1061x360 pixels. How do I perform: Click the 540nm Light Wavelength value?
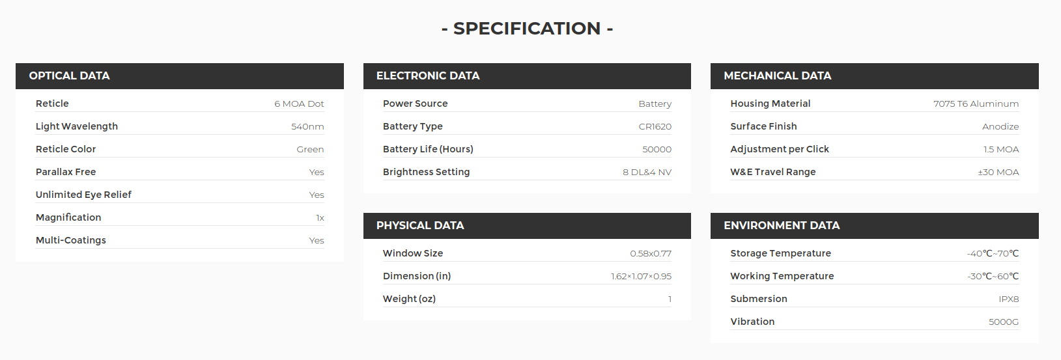pyautogui.click(x=307, y=126)
